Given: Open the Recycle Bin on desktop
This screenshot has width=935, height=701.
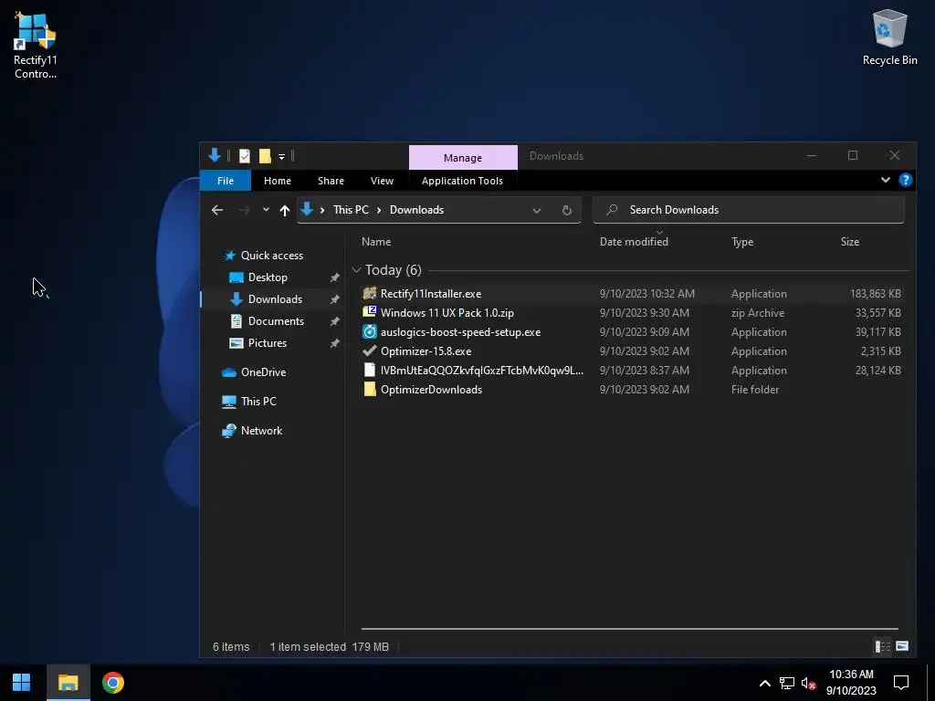Looking at the screenshot, I should point(889,37).
